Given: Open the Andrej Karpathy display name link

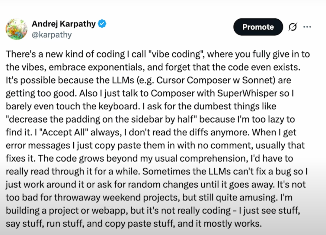Looking at the screenshot, I should click(x=64, y=24).
